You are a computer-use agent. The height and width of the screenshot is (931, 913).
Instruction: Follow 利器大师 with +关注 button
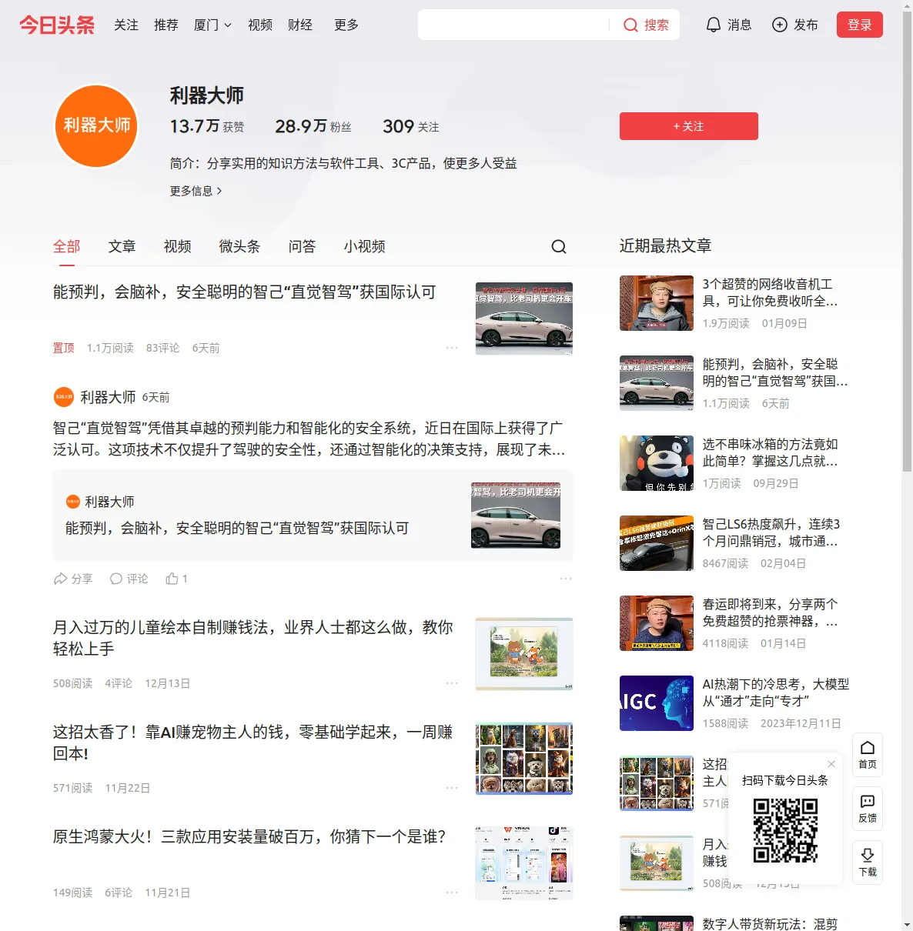(689, 126)
